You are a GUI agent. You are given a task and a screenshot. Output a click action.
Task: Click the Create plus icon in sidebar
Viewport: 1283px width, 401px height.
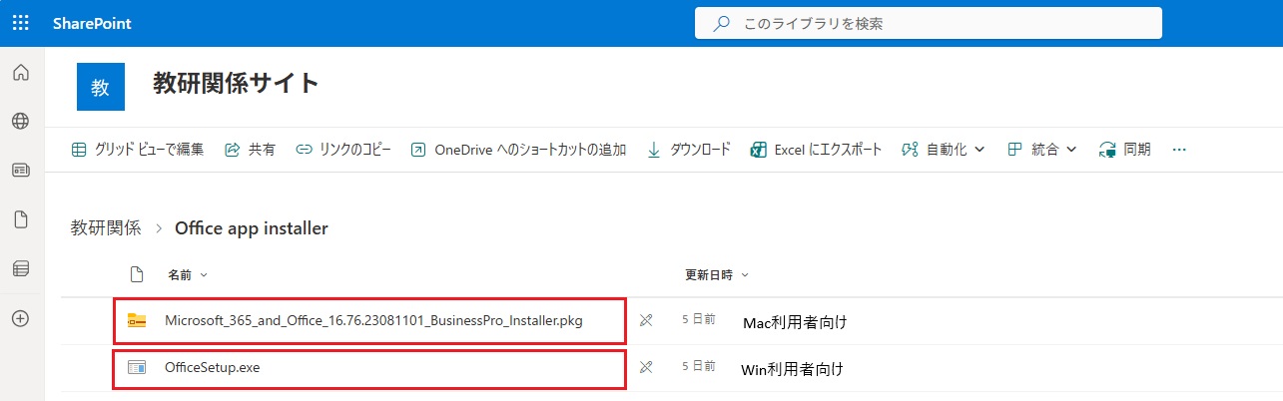point(20,318)
